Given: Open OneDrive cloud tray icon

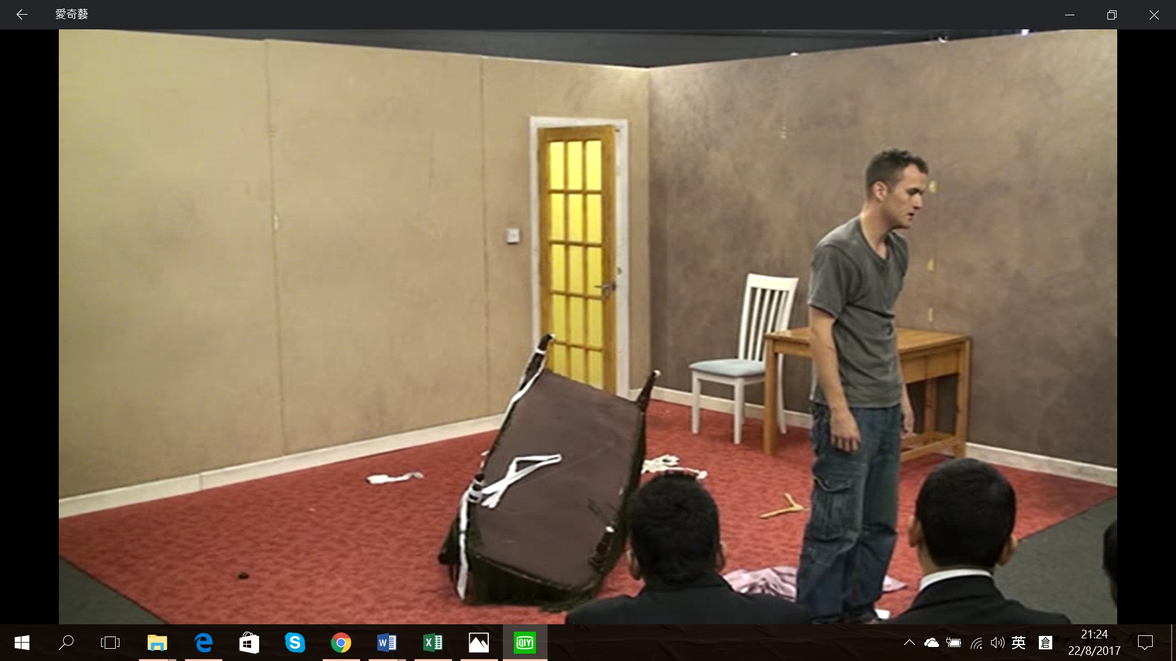Looking at the screenshot, I should pyautogui.click(x=931, y=643).
